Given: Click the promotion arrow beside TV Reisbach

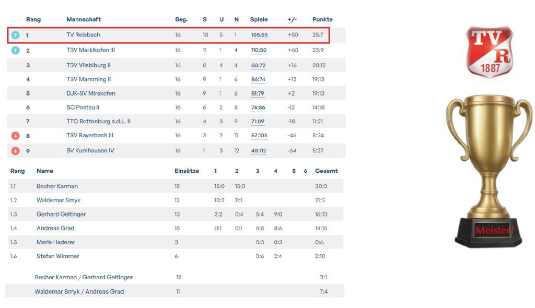Looking at the screenshot, I should 16,35.
